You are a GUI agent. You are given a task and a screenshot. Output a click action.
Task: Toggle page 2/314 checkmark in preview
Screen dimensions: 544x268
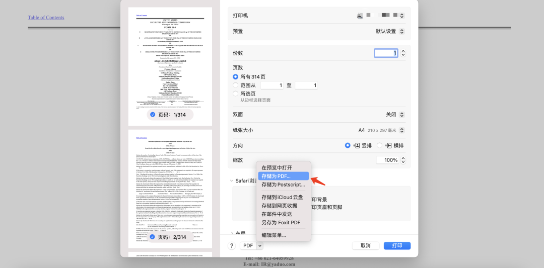coord(152,237)
